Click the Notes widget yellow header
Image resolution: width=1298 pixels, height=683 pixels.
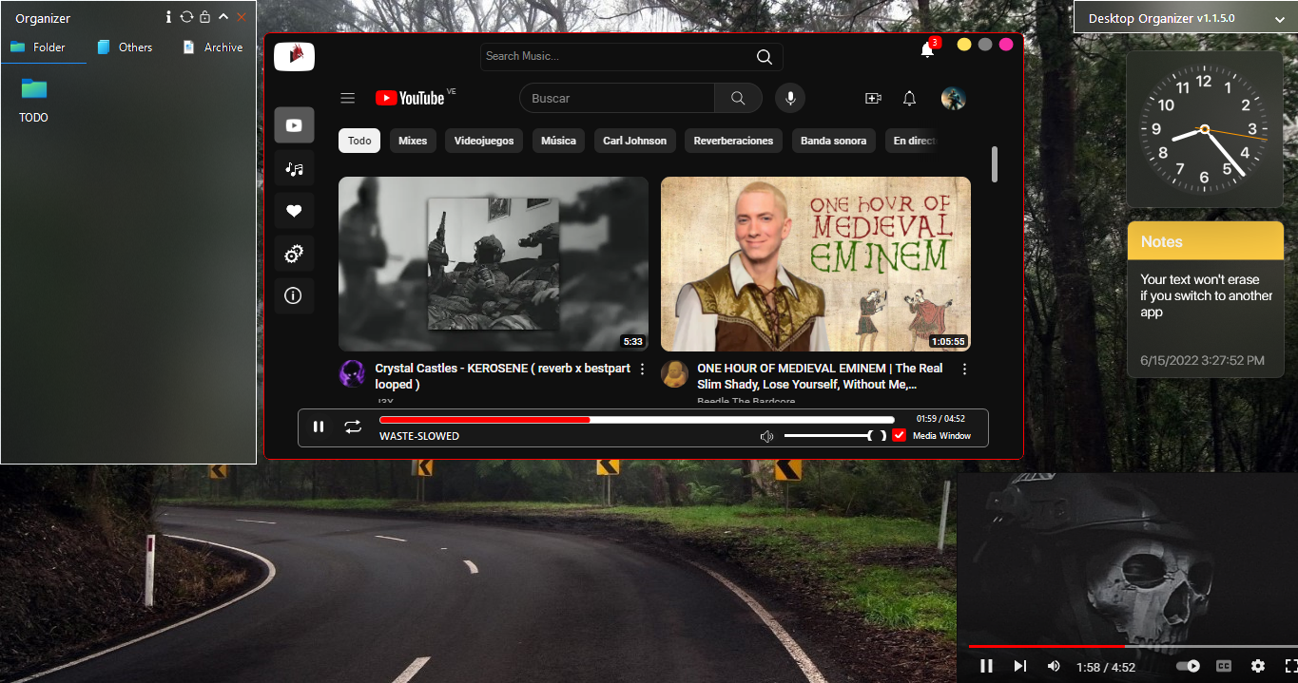[x=1206, y=241]
